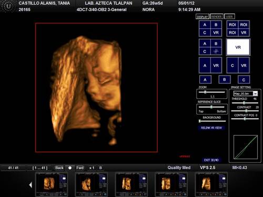Image resolution: width=263 pixels, height=197 pixels.
Task: Show only plane C view
Action: 244,80
